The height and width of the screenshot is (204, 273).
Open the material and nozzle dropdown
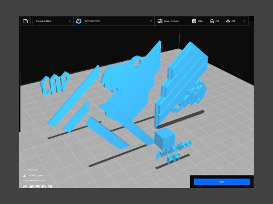click(x=114, y=21)
